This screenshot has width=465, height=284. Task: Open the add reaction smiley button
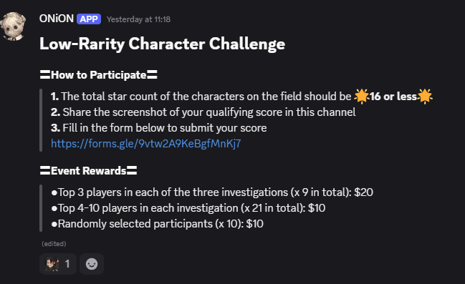pyautogui.click(x=92, y=264)
